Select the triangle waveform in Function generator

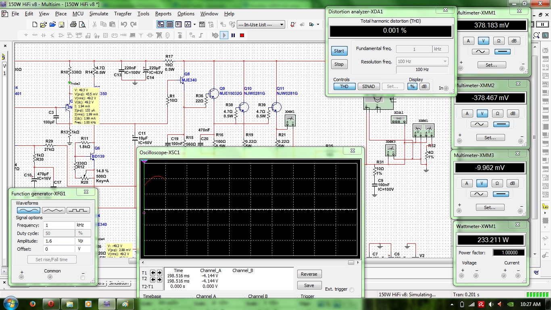(53, 210)
